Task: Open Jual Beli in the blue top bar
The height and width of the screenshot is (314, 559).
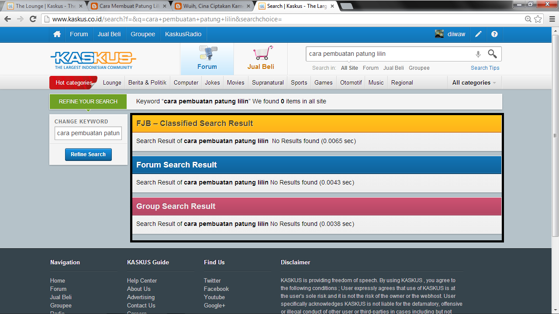Action: tap(109, 34)
